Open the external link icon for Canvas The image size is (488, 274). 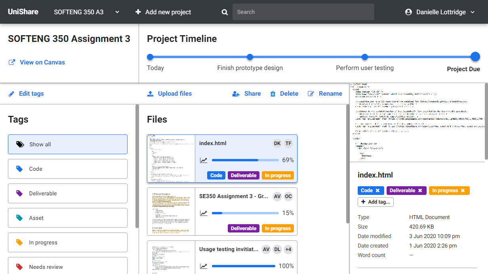tap(12, 62)
